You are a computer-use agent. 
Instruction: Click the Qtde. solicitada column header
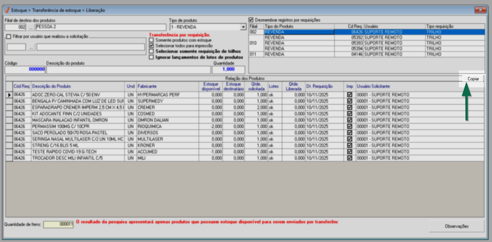(x=256, y=86)
